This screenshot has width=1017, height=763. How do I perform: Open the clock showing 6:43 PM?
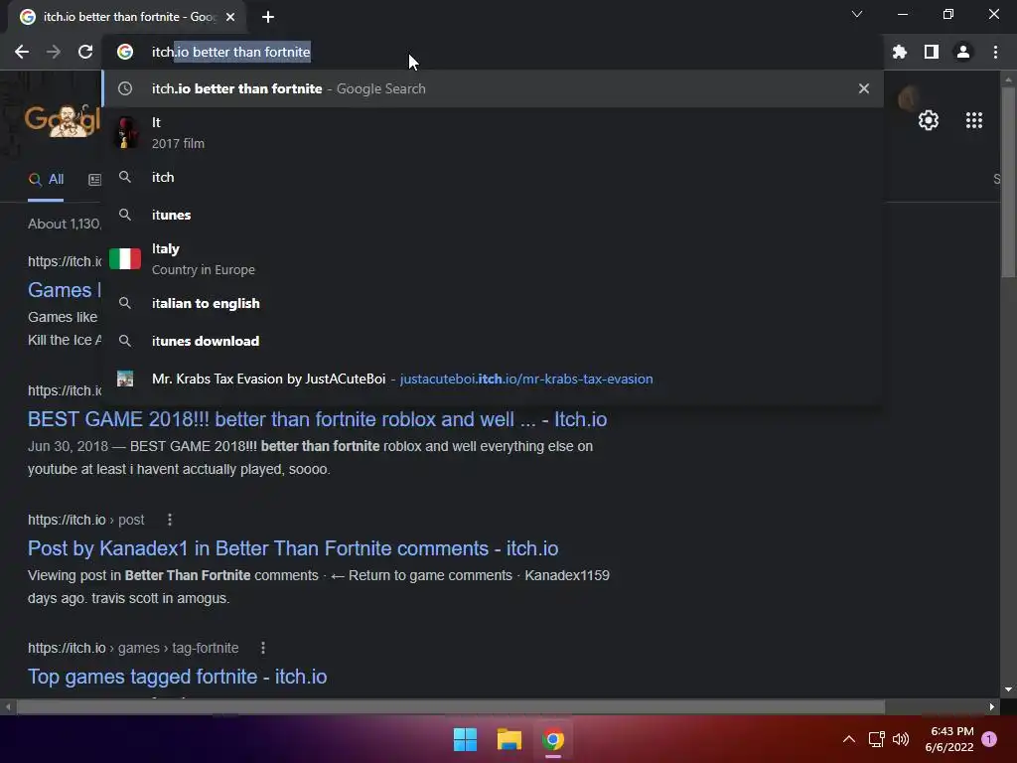[949, 739]
